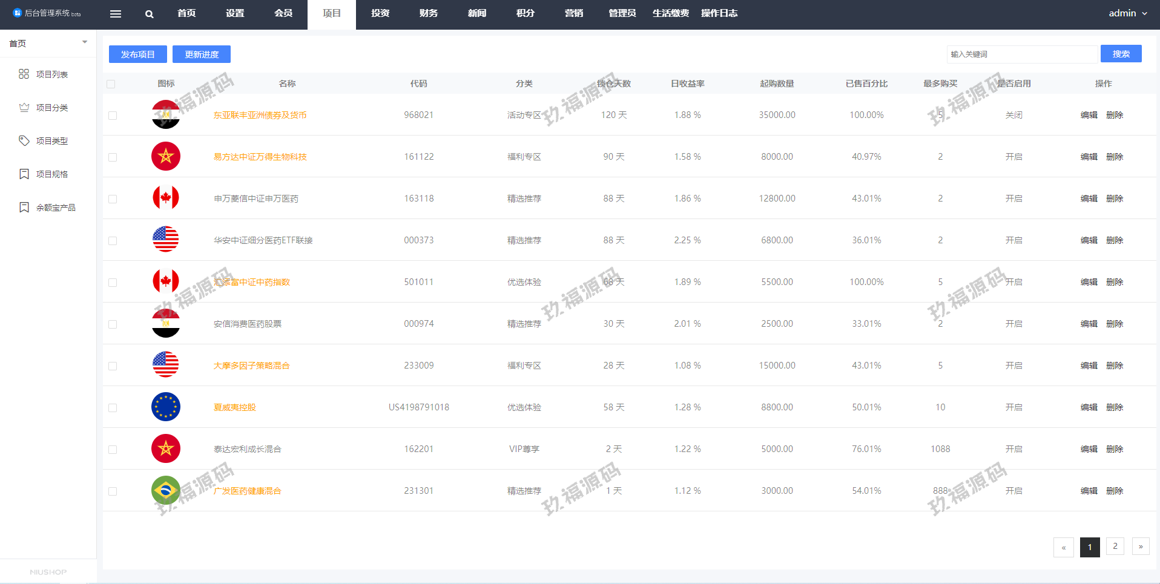Check the box for 易方达中证万得生物科技 row
Screen dimensions: 1160x584
click(x=113, y=157)
